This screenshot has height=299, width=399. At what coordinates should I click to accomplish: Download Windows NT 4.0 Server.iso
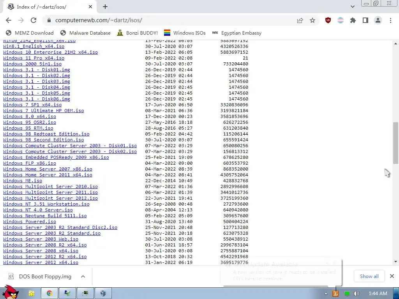(38, 210)
